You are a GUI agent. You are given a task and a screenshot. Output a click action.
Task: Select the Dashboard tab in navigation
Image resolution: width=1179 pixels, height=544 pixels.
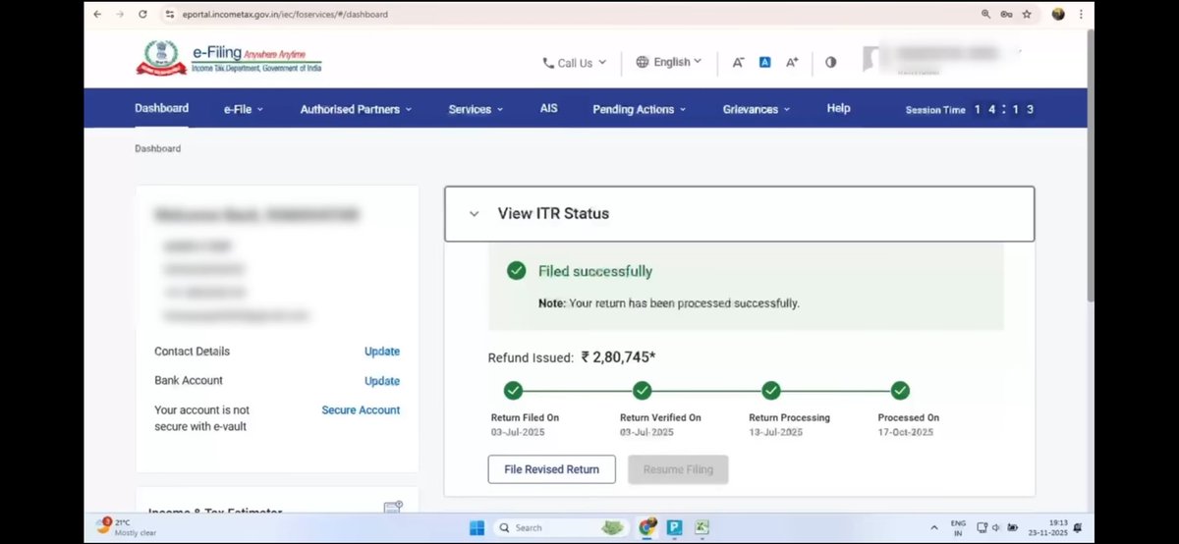click(x=161, y=108)
